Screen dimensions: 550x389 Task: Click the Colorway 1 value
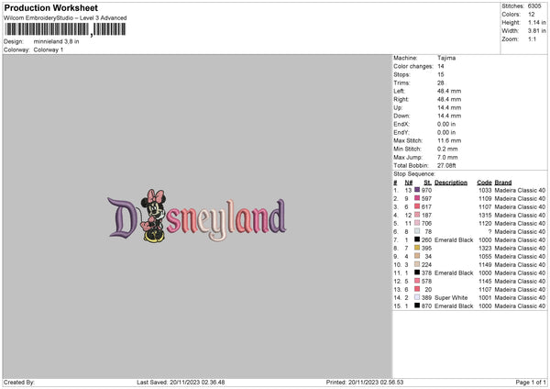pyautogui.click(x=49, y=50)
